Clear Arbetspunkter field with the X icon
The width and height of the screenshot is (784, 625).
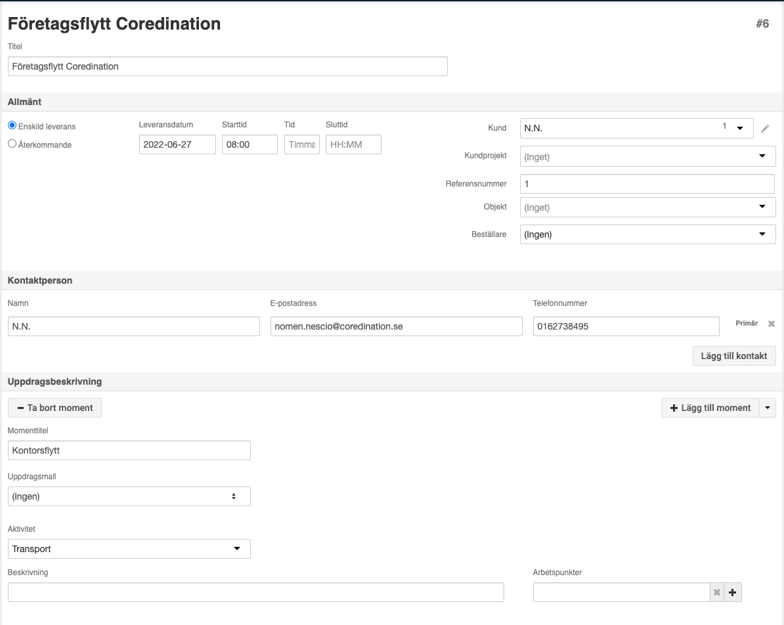click(717, 592)
